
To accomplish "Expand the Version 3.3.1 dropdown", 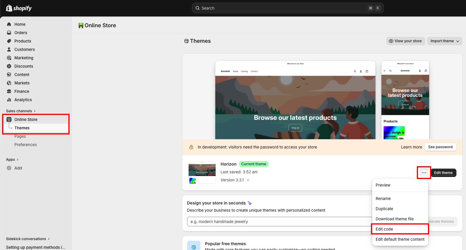I will click(x=235, y=180).
